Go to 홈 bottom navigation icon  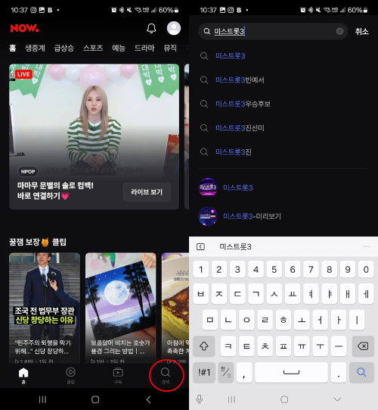23,375
